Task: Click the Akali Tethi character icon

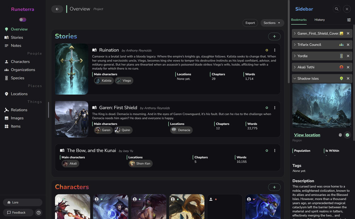Action: click(x=341, y=67)
